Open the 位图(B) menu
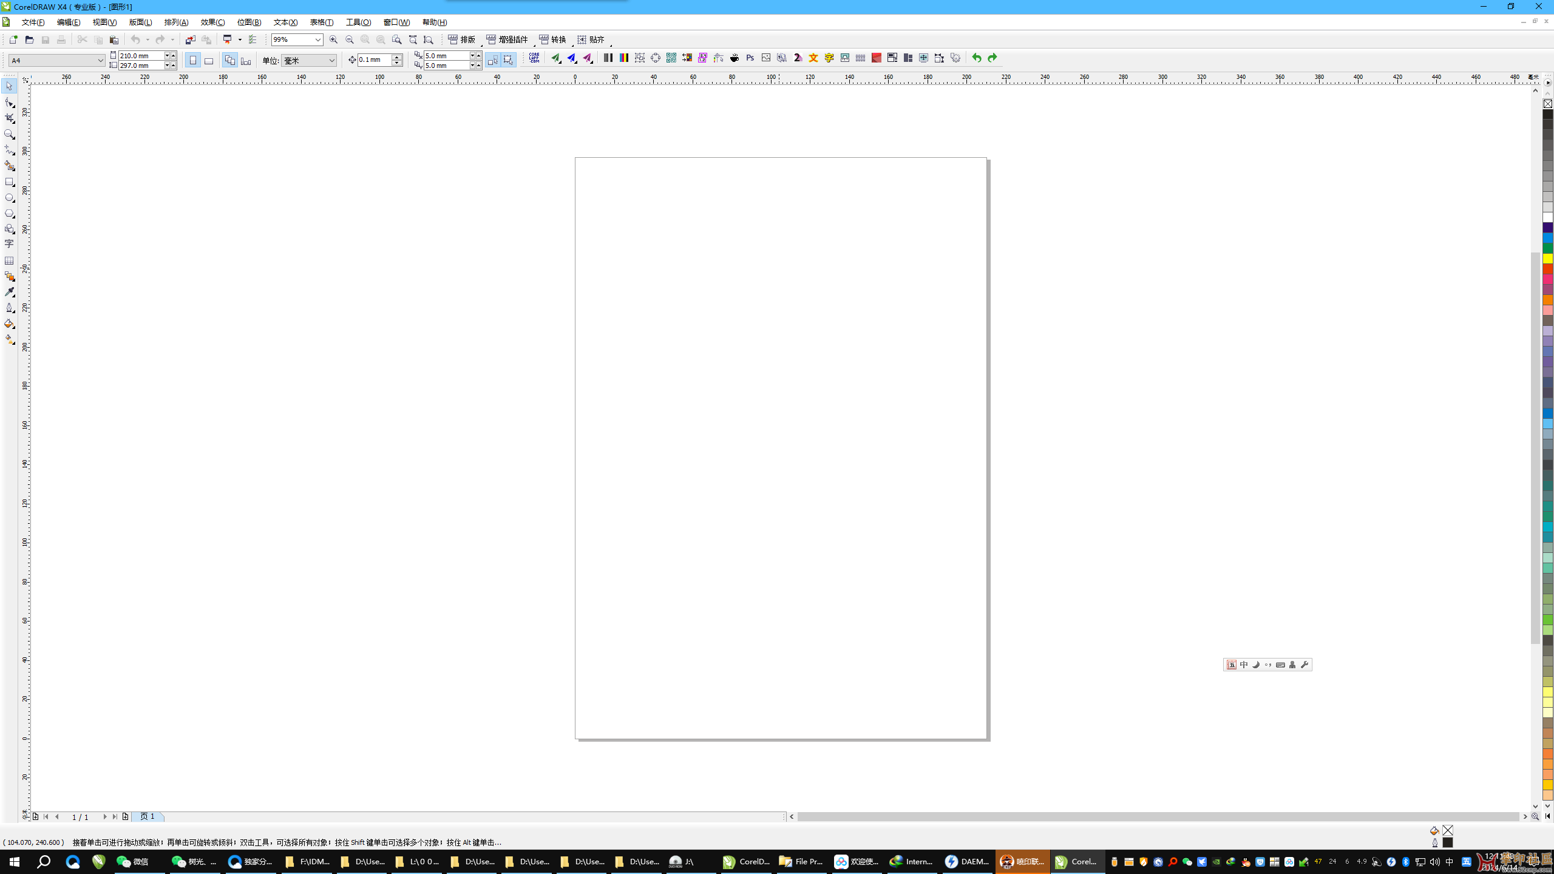1554x874 pixels. point(249,22)
